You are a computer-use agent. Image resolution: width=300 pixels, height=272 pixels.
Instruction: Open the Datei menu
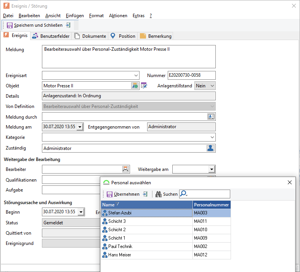(x=8, y=16)
